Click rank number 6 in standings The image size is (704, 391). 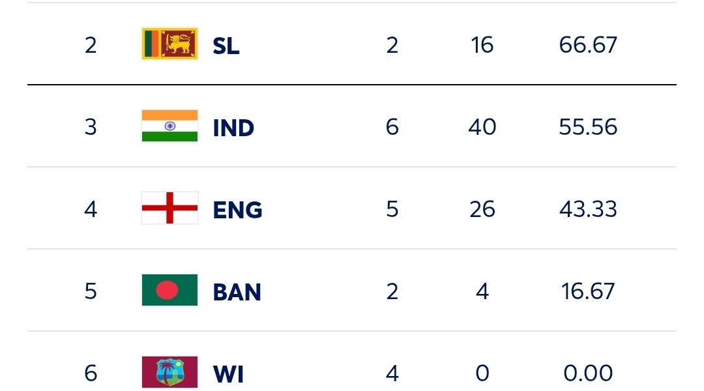point(91,373)
